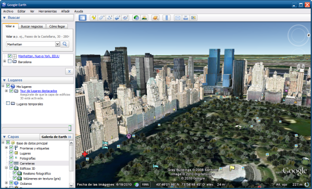This screenshot has height=189, width=312.
Task: Open the Ruler tool
Action: [x=167, y=18]
